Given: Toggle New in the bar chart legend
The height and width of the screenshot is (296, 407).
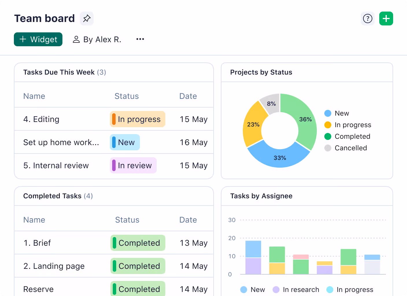Looking at the screenshot, I should coord(253,290).
